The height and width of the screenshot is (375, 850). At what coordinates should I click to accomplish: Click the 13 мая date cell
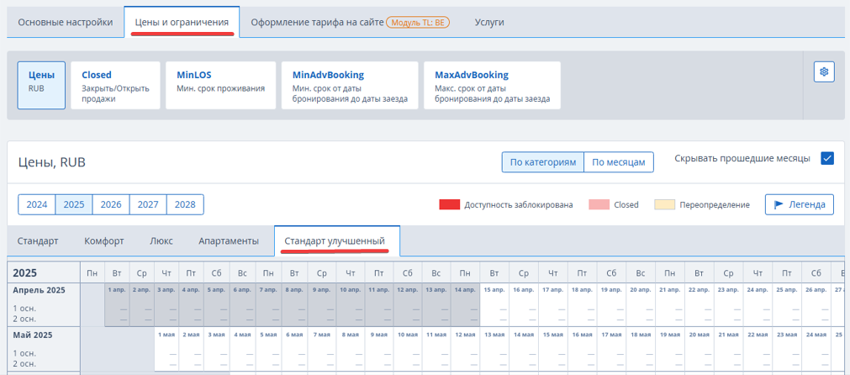click(494, 349)
